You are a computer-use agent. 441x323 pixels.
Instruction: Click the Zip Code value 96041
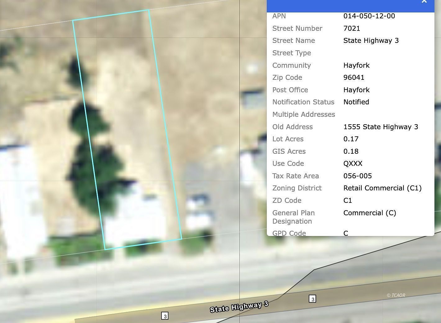coord(354,78)
